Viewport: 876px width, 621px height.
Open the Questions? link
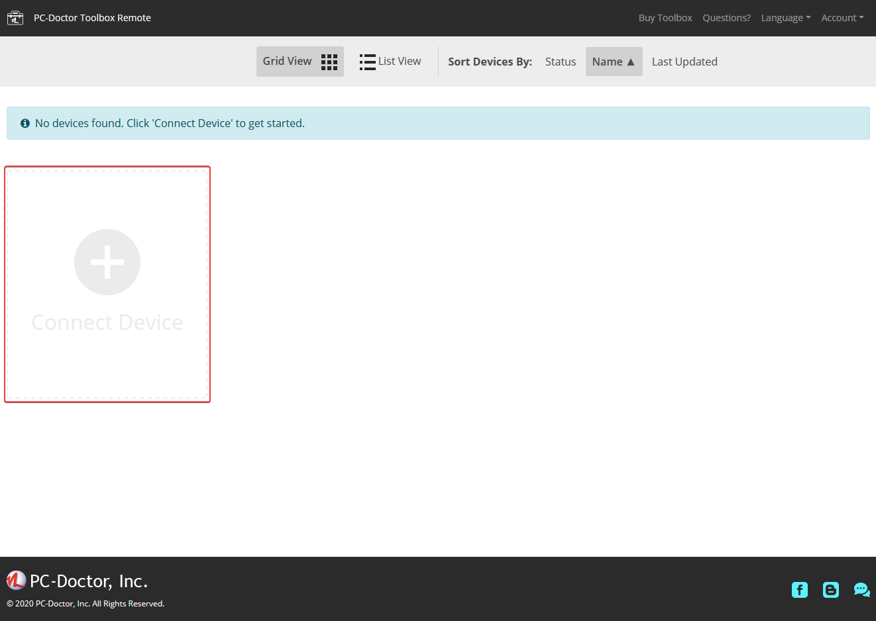tap(726, 18)
